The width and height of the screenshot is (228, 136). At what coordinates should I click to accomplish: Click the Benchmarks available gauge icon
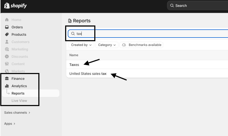(x=125, y=45)
